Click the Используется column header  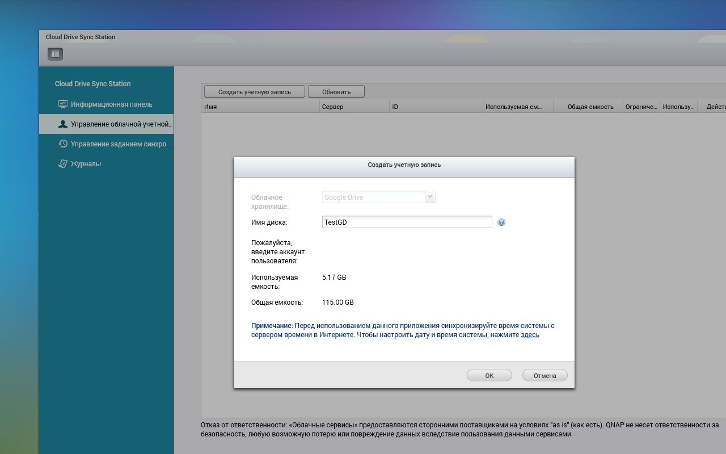point(679,107)
